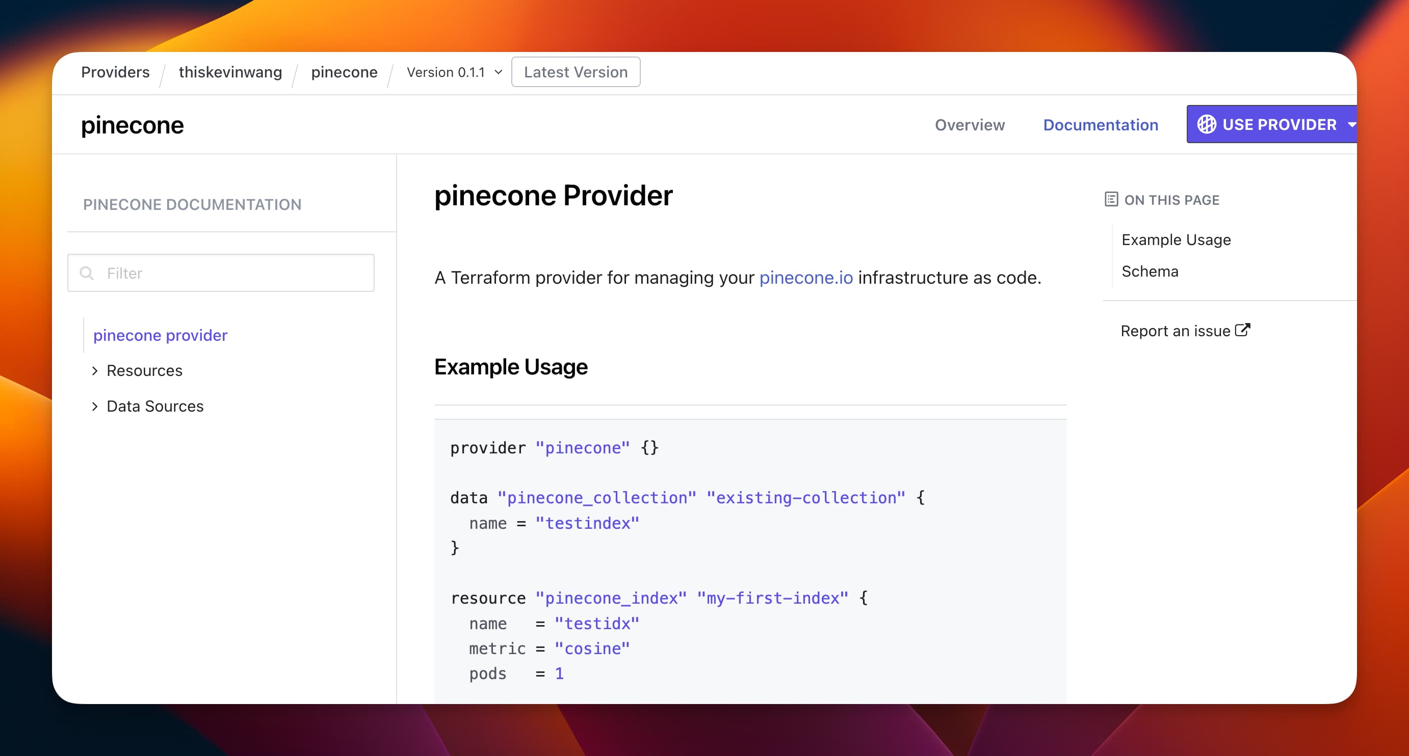This screenshot has width=1409, height=756.
Task: Focus the Filter input field
Action: tap(221, 273)
